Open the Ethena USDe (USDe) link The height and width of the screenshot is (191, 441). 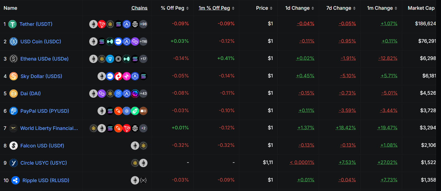click(44, 59)
